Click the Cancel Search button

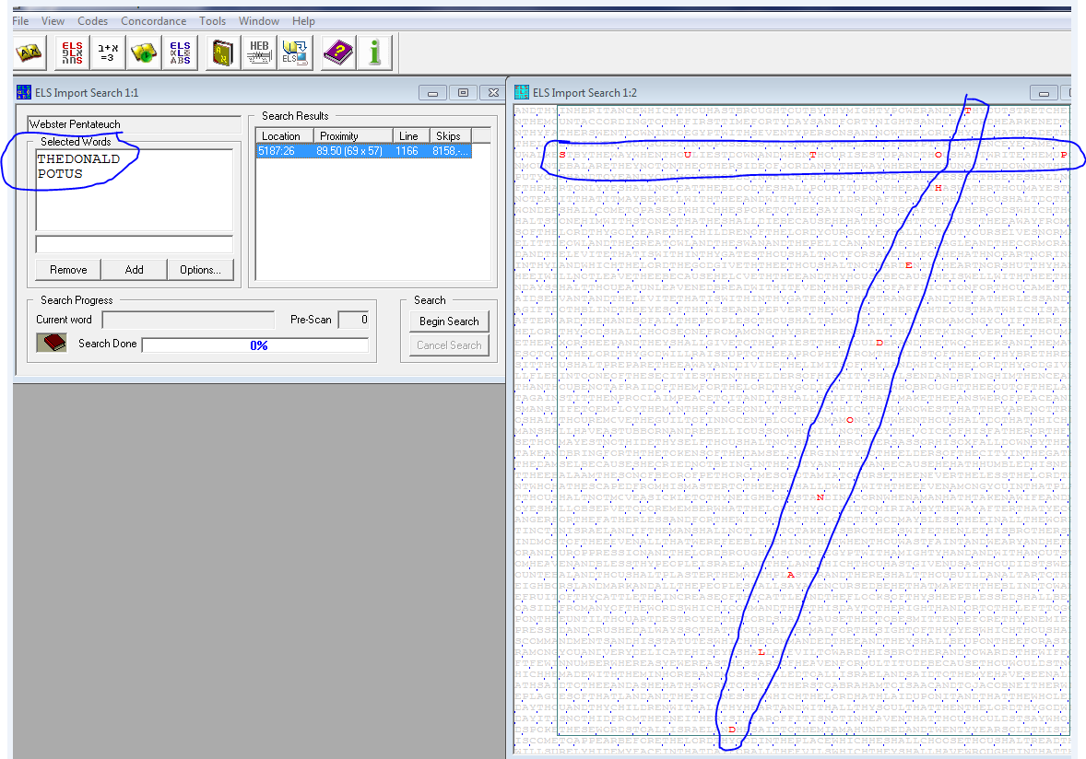pyautogui.click(x=449, y=344)
